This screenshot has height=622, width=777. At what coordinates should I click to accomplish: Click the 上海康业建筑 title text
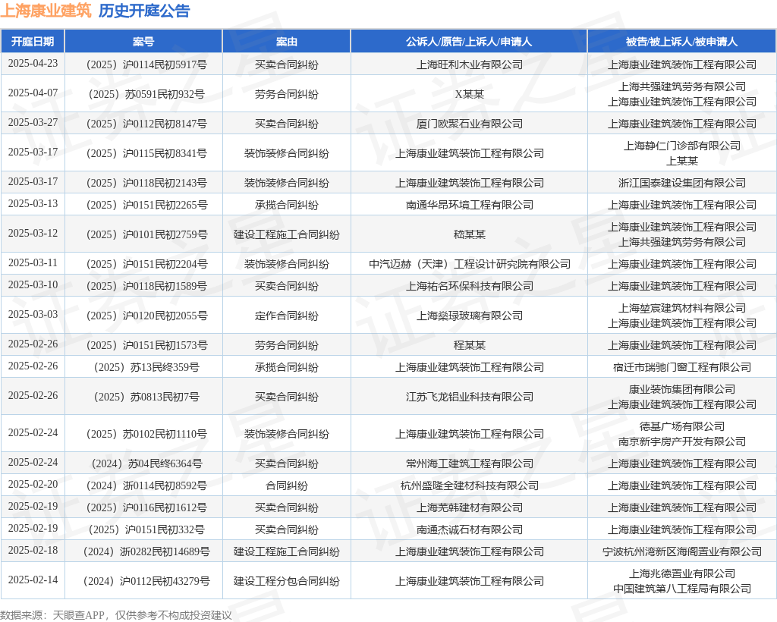[x=46, y=11]
